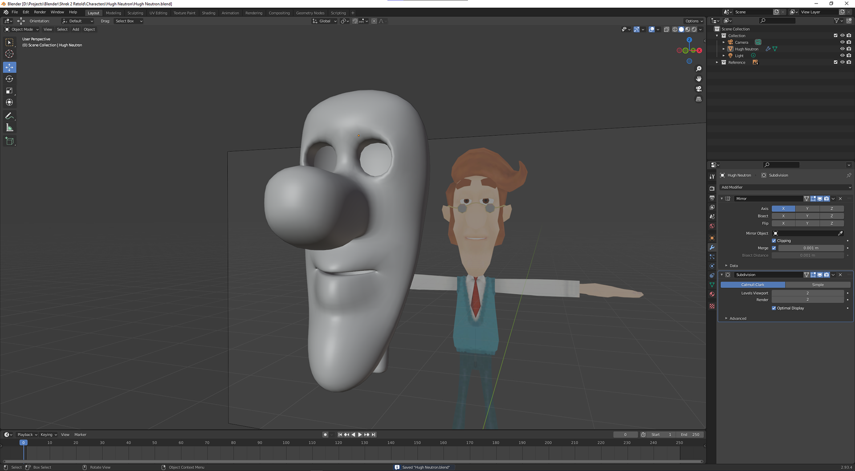Toggle Clipping checkbox in Mirror modifier
855x471 pixels.
[774, 241]
